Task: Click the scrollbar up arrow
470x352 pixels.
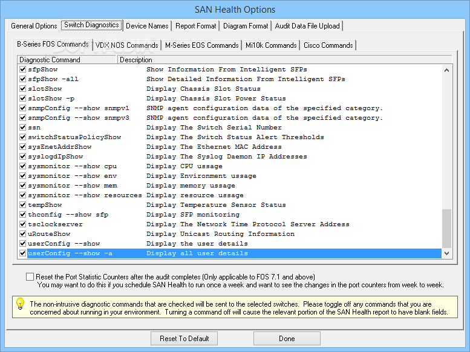Action: pyautogui.click(x=446, y=70)
